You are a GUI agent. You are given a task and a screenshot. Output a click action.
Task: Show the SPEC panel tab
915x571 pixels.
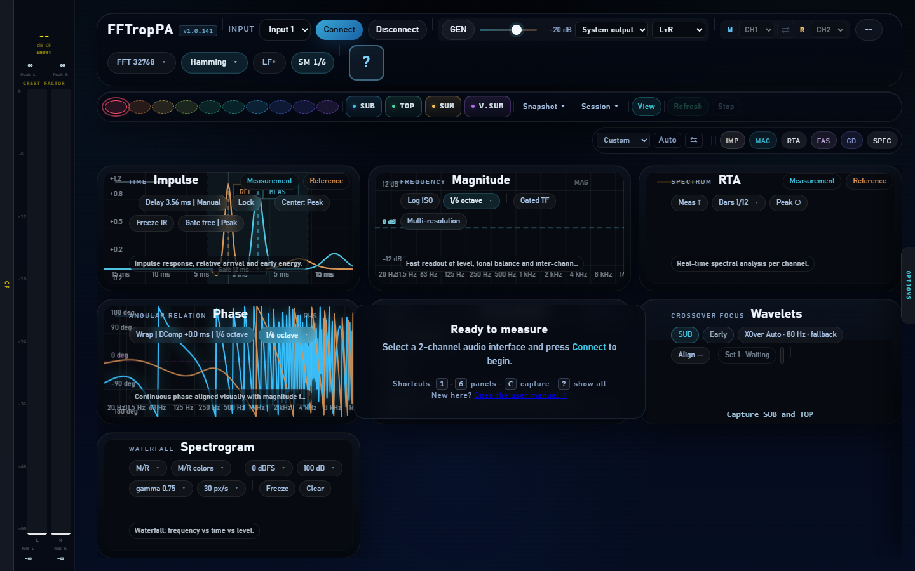point(882,141)
